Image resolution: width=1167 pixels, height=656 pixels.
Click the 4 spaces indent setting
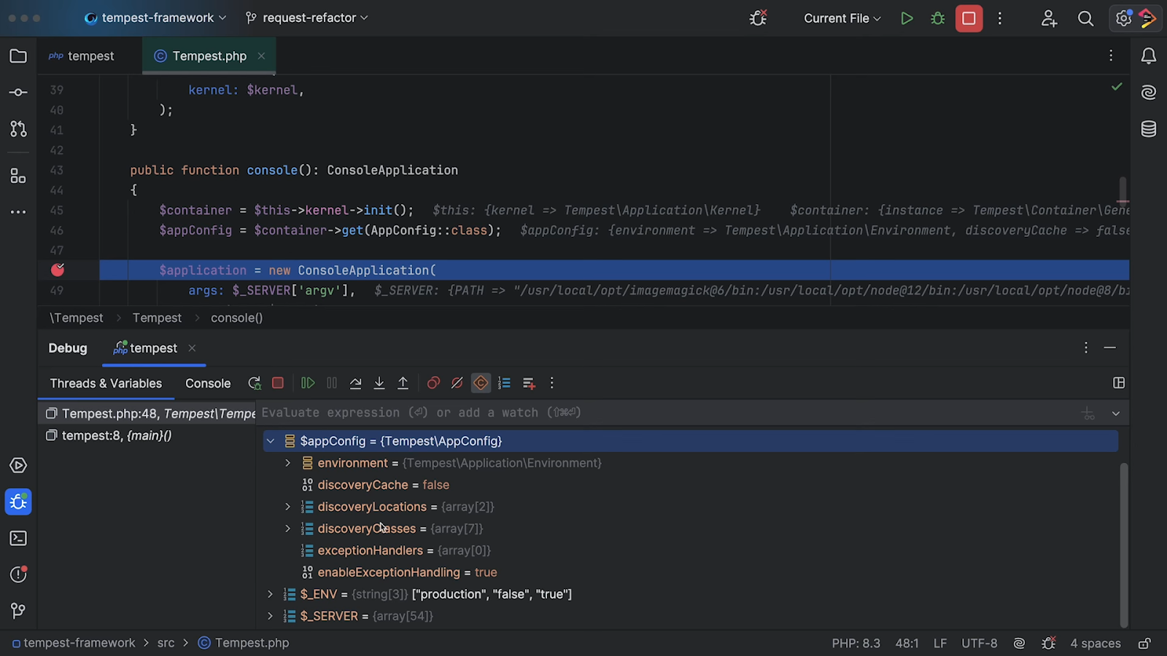click(x=1096, y=643)
